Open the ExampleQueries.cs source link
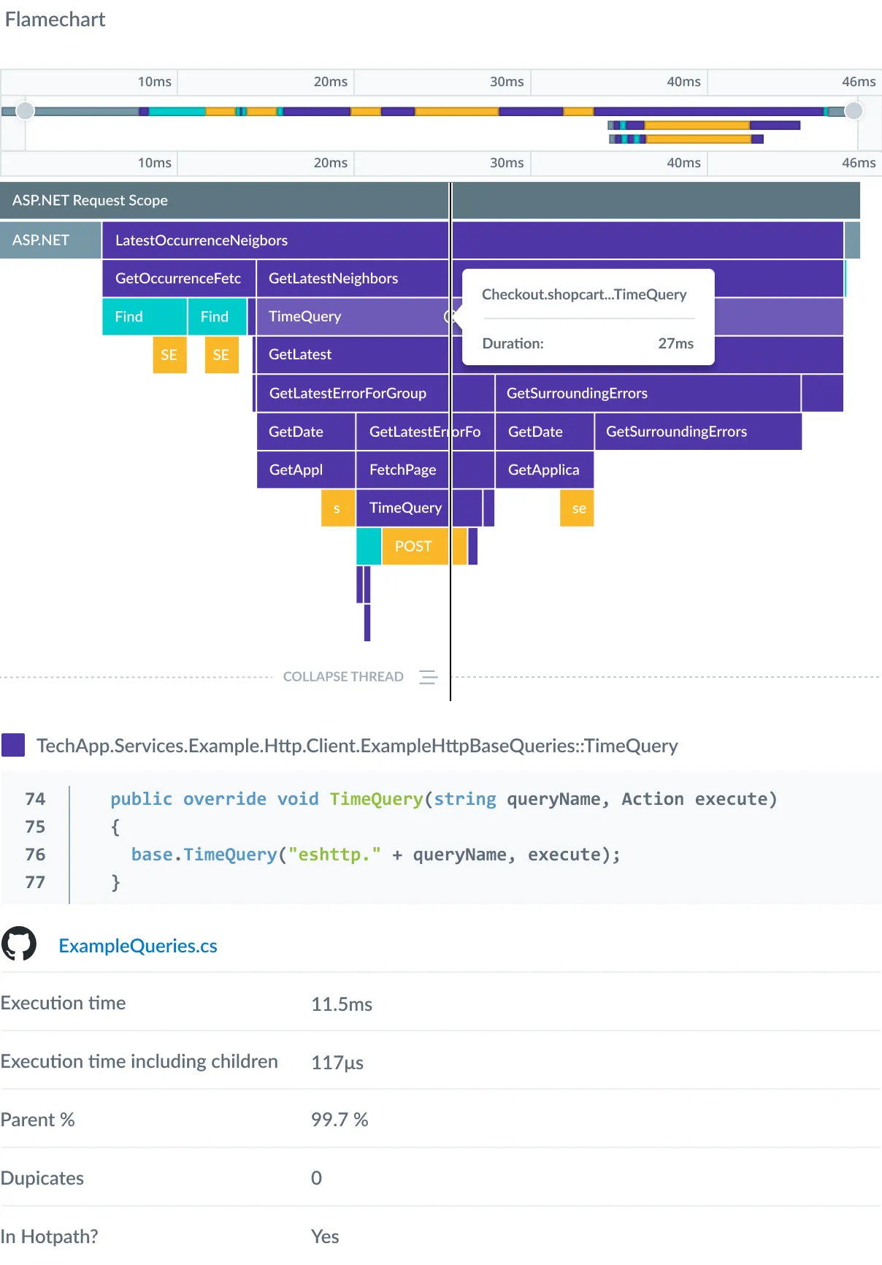 [x=138, y=946]
